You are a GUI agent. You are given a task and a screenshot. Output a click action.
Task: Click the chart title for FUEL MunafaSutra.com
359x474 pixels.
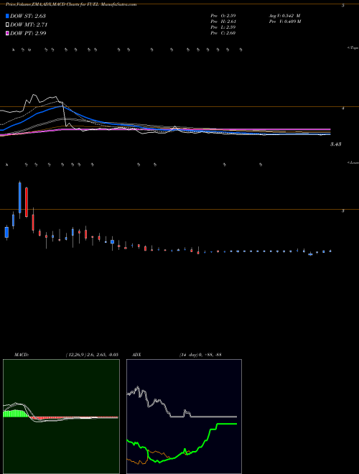point(71,4)
